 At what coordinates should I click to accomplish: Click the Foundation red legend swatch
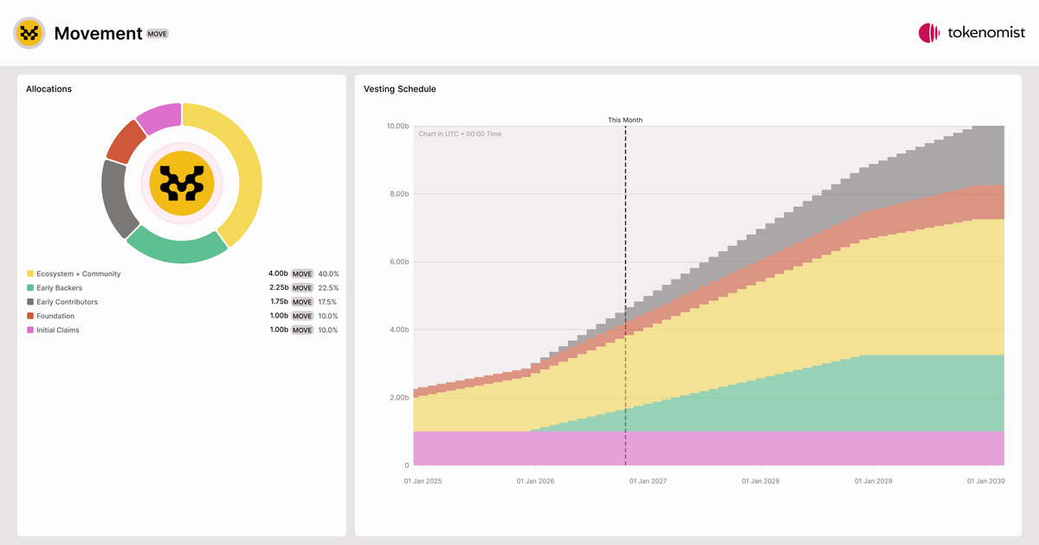click(30, 316)
